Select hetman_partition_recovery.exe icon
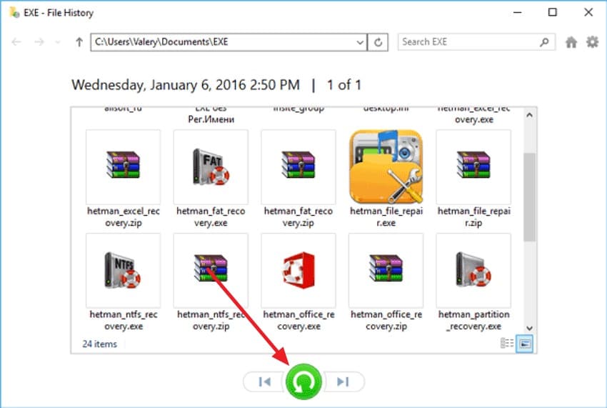This screenshot has height=408, width=607. pyautogui.click(x=473, y=270)
